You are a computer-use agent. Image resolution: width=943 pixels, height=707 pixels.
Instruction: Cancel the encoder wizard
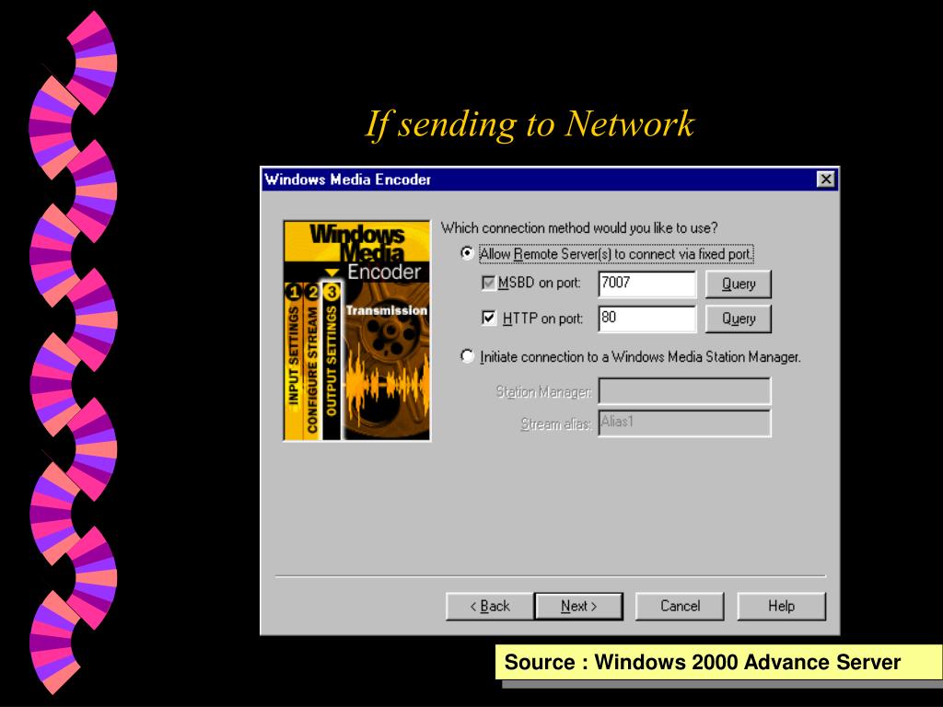point(680,606)
